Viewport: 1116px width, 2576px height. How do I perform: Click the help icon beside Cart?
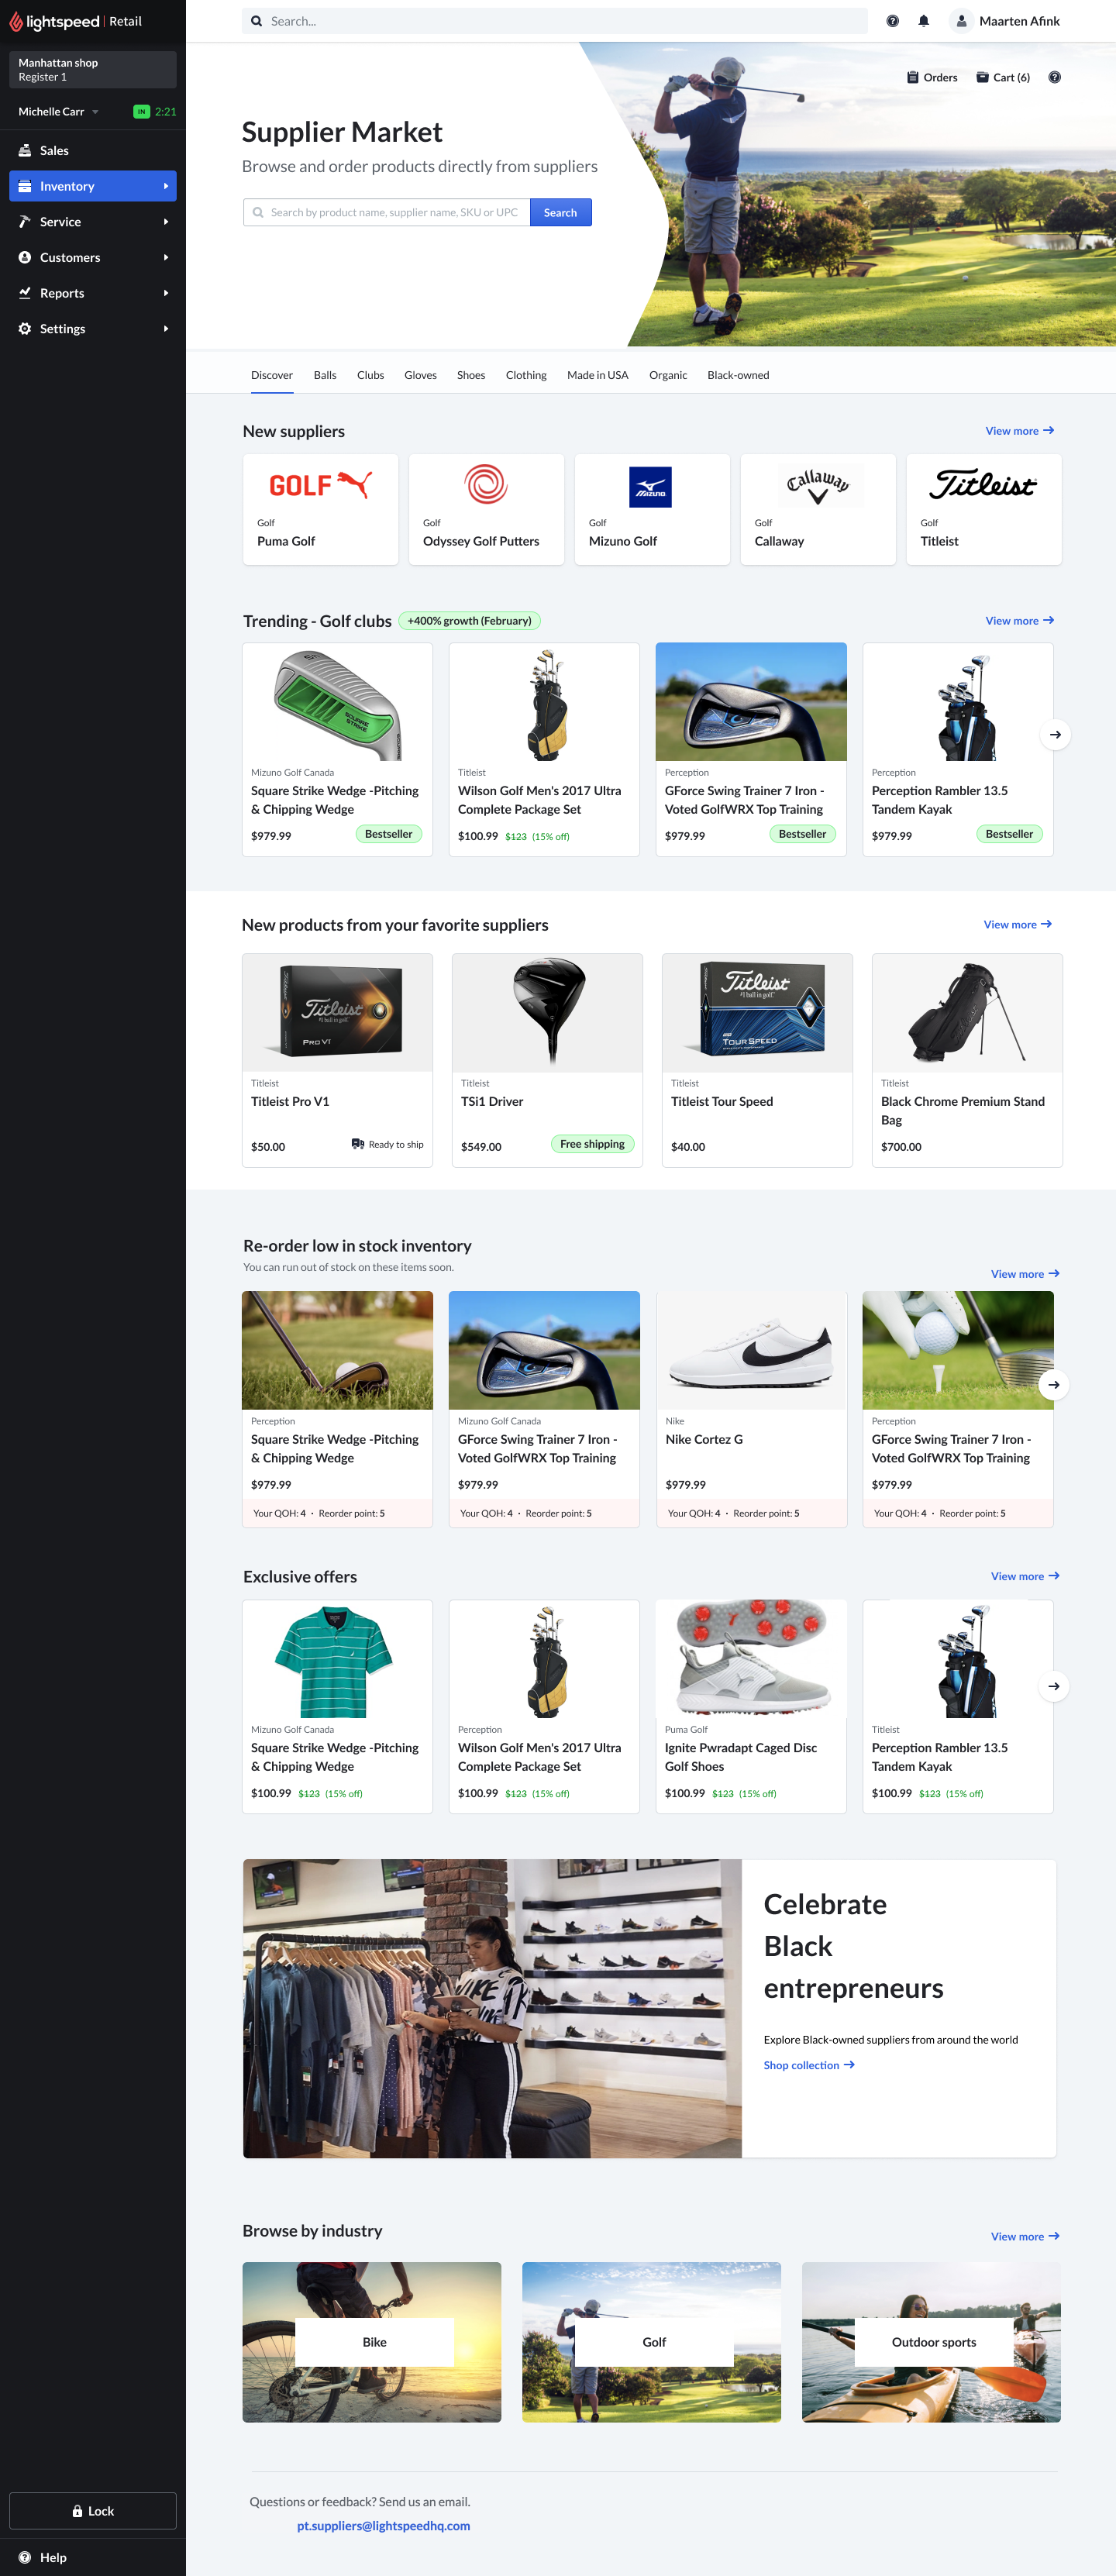coord(1054,77)
